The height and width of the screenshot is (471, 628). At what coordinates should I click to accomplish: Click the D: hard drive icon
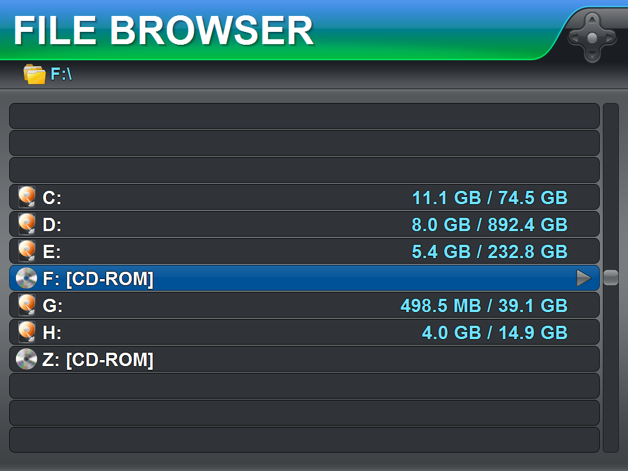tap(27, 224)
